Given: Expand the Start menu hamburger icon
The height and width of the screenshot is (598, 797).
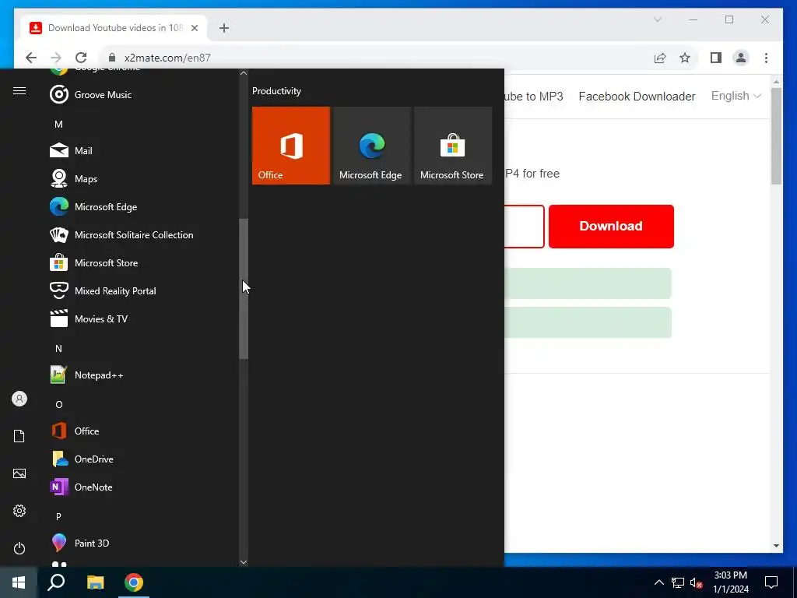Looking at the screenshot, I should click(19, 90).
